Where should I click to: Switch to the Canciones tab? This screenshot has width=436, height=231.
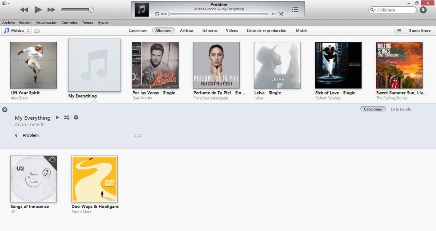pyautogui.click(x=138, y=31)
